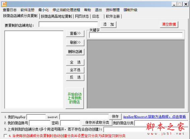Focus the 关键字 input field

pyautogui.click(x=136, y=35)
